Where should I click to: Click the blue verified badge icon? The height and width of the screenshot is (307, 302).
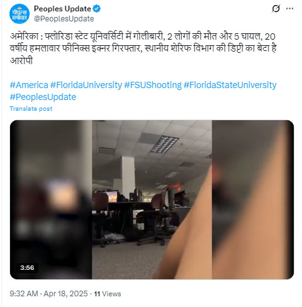pos(97,9)
